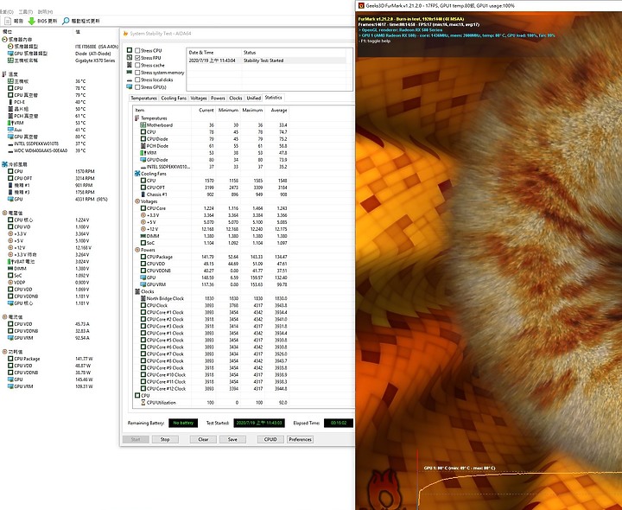The width and height of the screenshot is (622, 510).
Task: Select the Unified tab
Action: coord(253,98)
